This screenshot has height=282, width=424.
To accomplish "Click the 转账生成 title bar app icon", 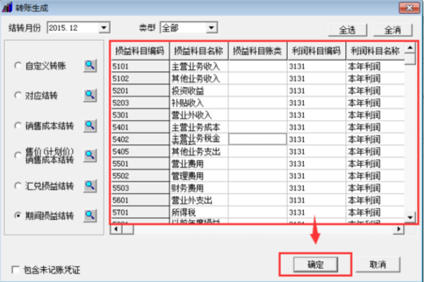I will (x=7, y=7).
